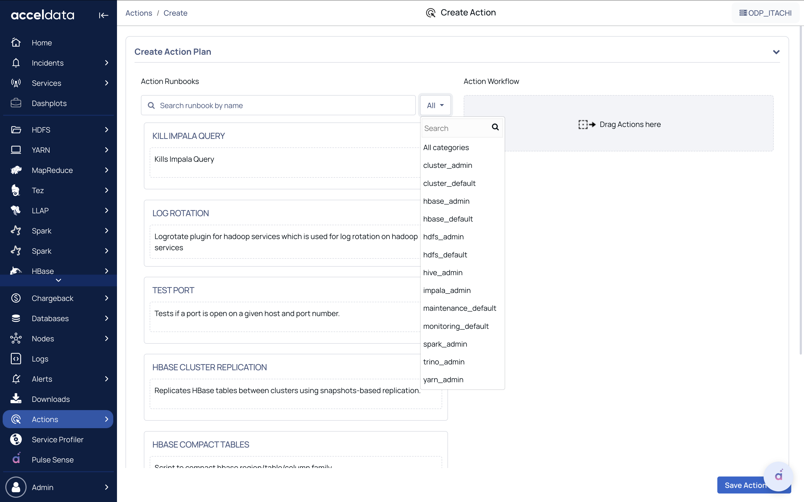Image resolution: width=804 pixels, height=502 pixels.
Task: Click the Chargeback dollar icon
Action: (x=16, y=298)
